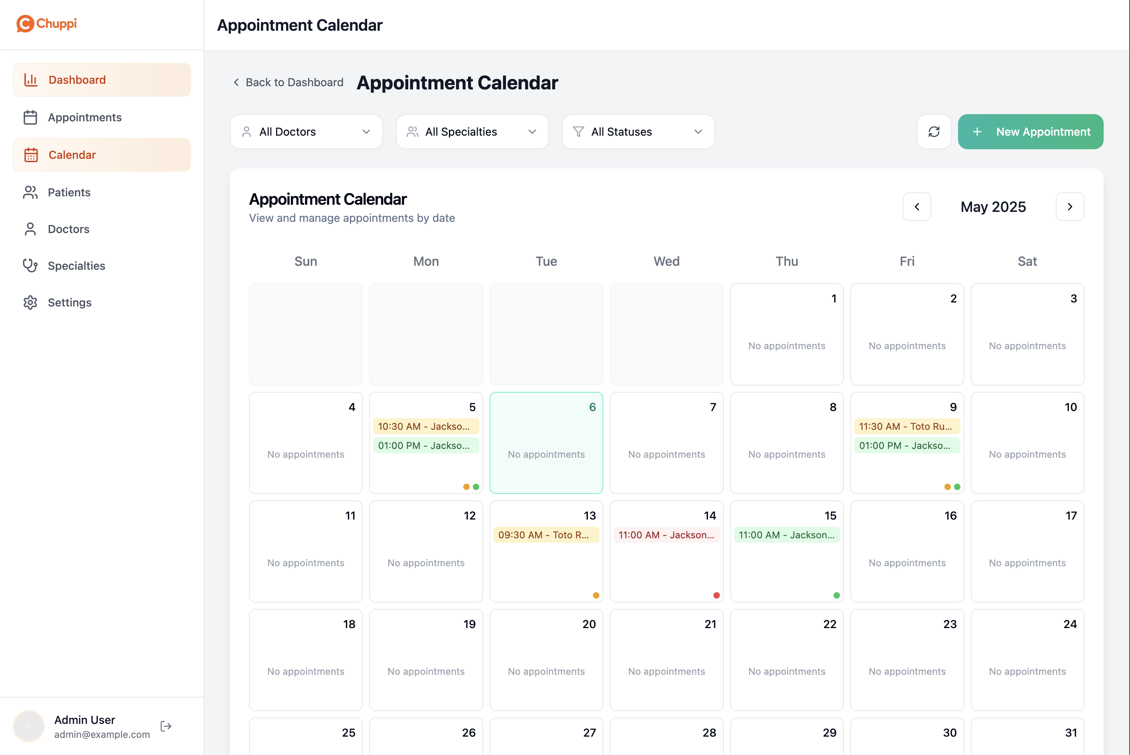
Task: Open the 10:30 AM Jackson appointment on May 5
Action: point(426,426)
